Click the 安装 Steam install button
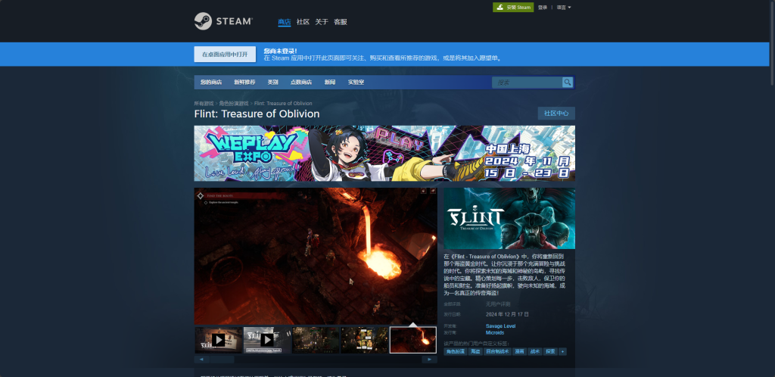Viewport: 775px width, 377px height. click(x=513, y=8)
